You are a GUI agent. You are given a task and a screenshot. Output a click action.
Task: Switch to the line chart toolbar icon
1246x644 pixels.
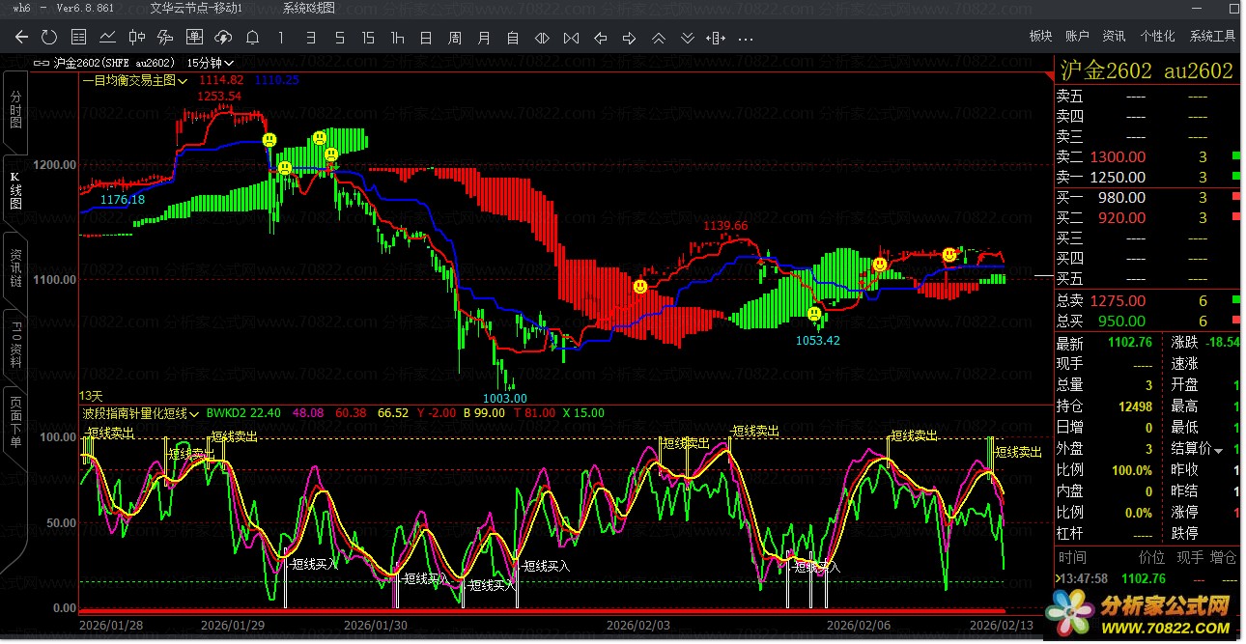107,38
